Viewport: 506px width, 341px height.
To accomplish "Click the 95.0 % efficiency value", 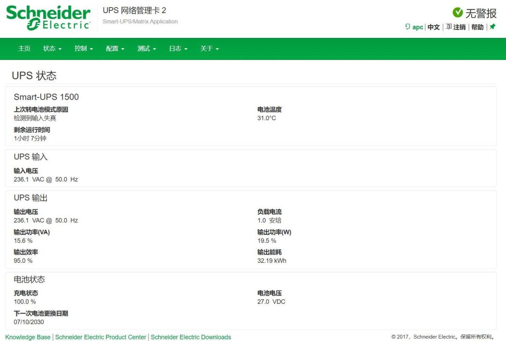I will coord(23,261).
